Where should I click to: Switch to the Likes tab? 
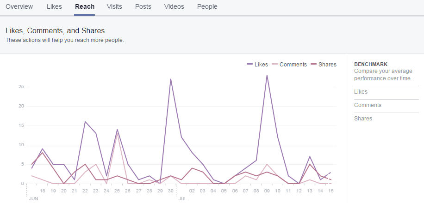point(54,7)
